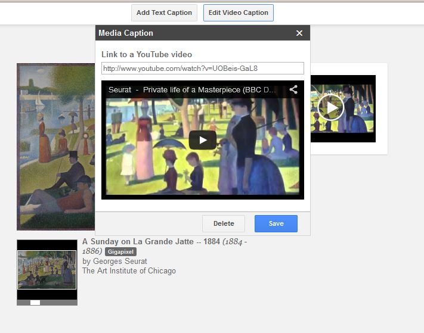424x333 pixels.
Task: Save the media caption
Action: point(276,223)
